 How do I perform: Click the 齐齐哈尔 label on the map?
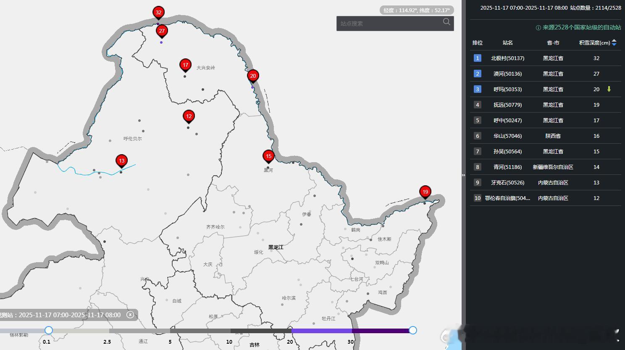[215, 227]
